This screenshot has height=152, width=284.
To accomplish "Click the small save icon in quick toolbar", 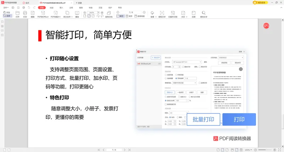I will [18, 7].
